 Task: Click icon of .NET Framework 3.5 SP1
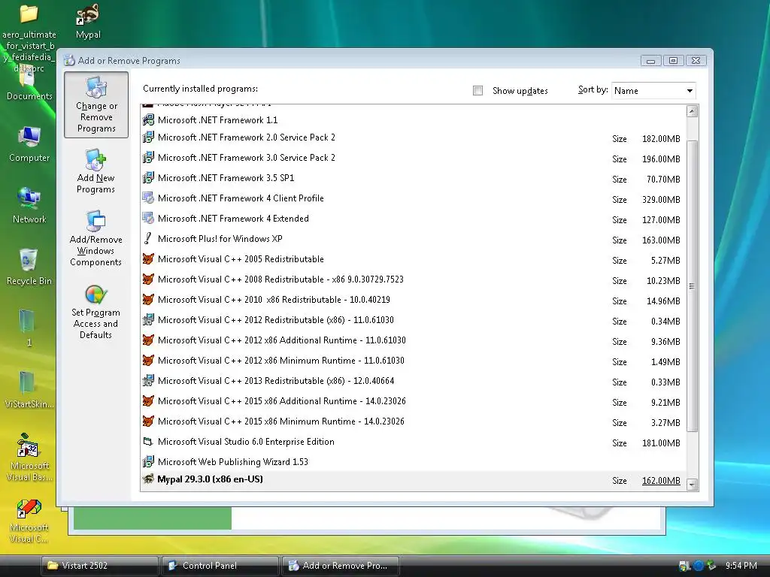coord(148,177)
